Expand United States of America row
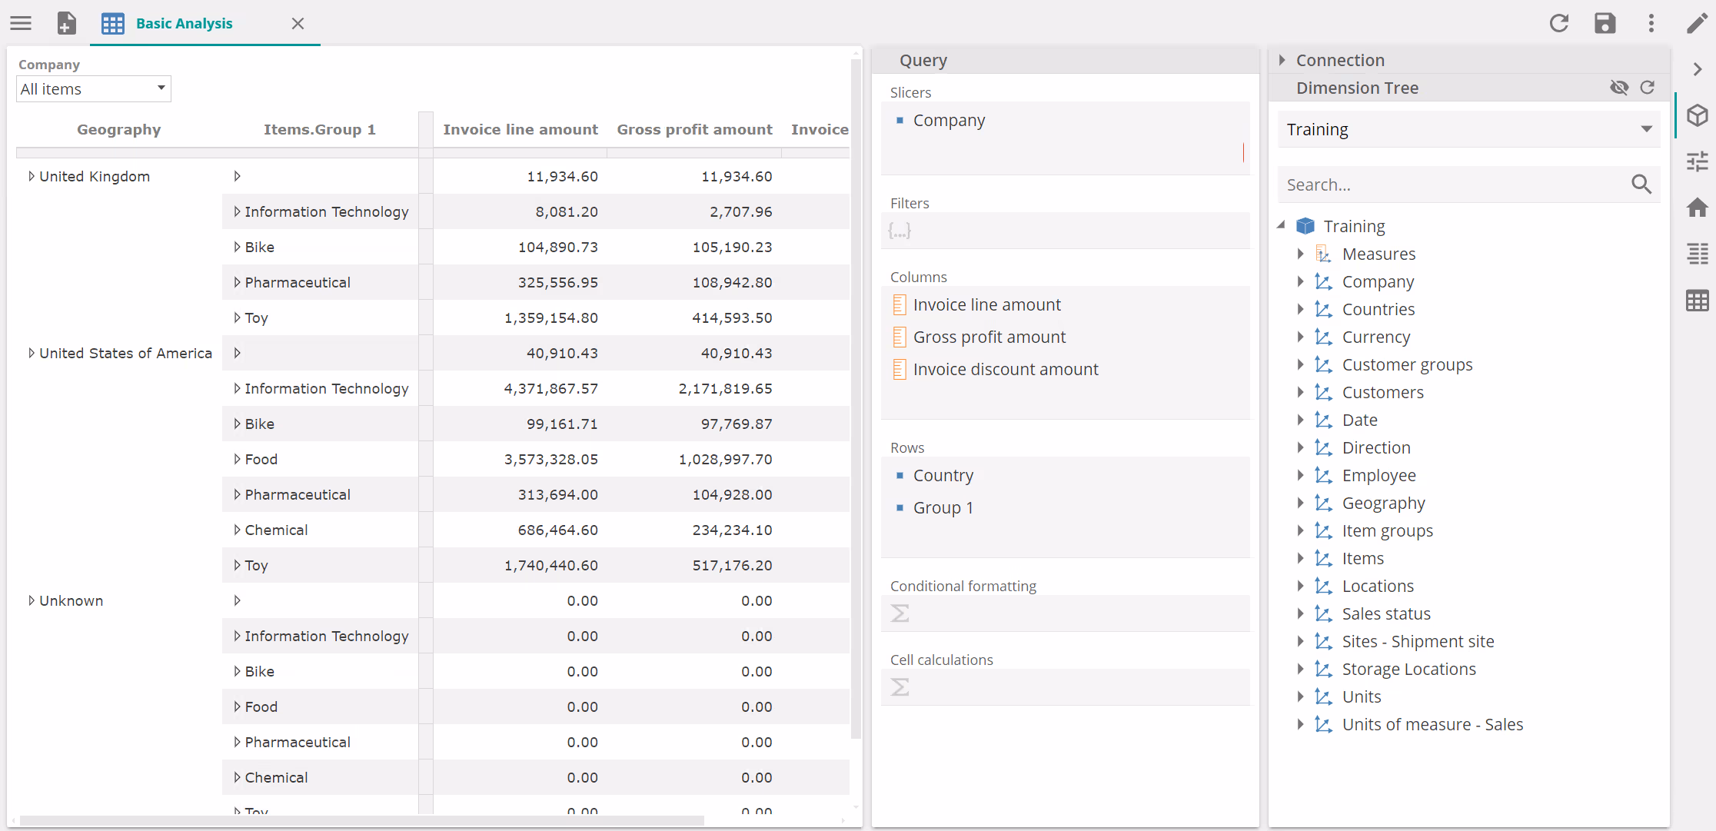1716x831 pixels. [32, 353]
